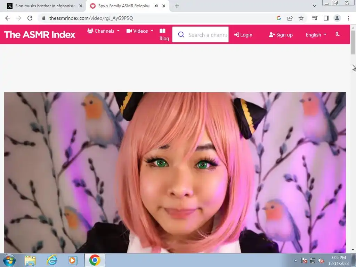Open Windows Media Player taskbar icon
The height and width of the screenshot is (267, 356).
(x=73, y=260)
